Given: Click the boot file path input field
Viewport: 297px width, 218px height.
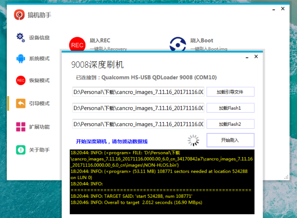Looking at the screenshot, I should [138, 92].
